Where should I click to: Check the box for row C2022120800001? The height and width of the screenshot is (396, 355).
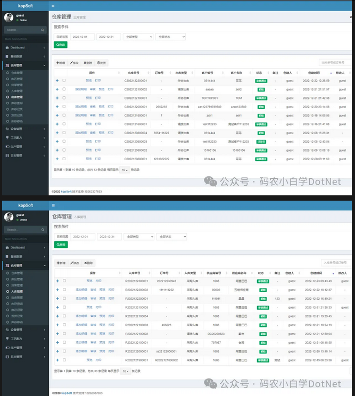point(64,159)
